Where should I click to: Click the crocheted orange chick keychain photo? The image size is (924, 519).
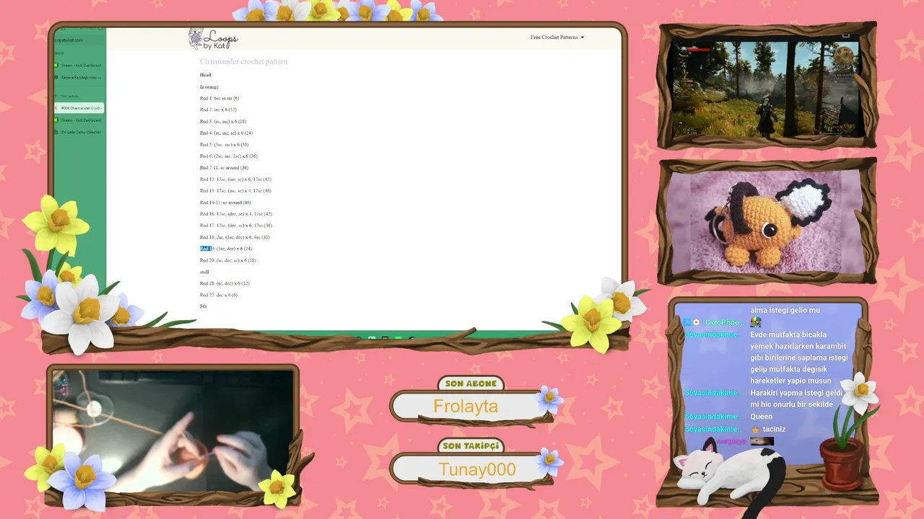766,221
